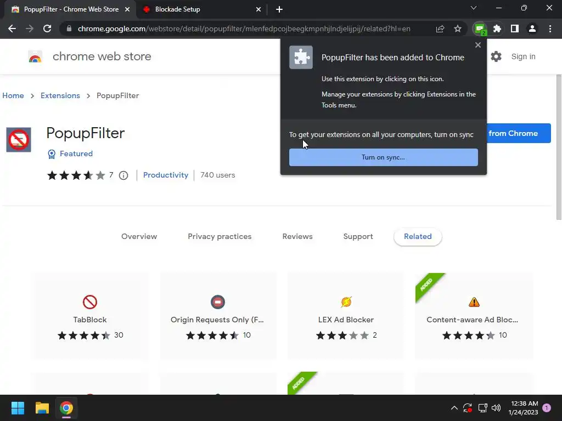This screenshot has height=421, width=562.
Task: Open the Content-aware Ad Blocker card
Action: click(x=474, y=316)
